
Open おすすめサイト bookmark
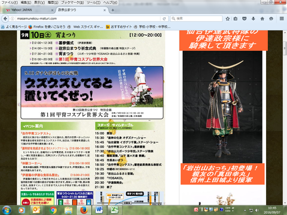[119, 27]
